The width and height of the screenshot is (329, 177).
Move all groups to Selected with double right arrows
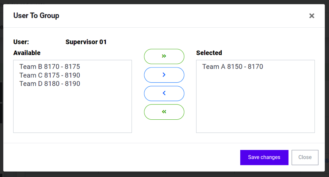pos(164,56)
